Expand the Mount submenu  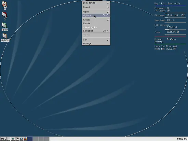[x=96, y=7]
